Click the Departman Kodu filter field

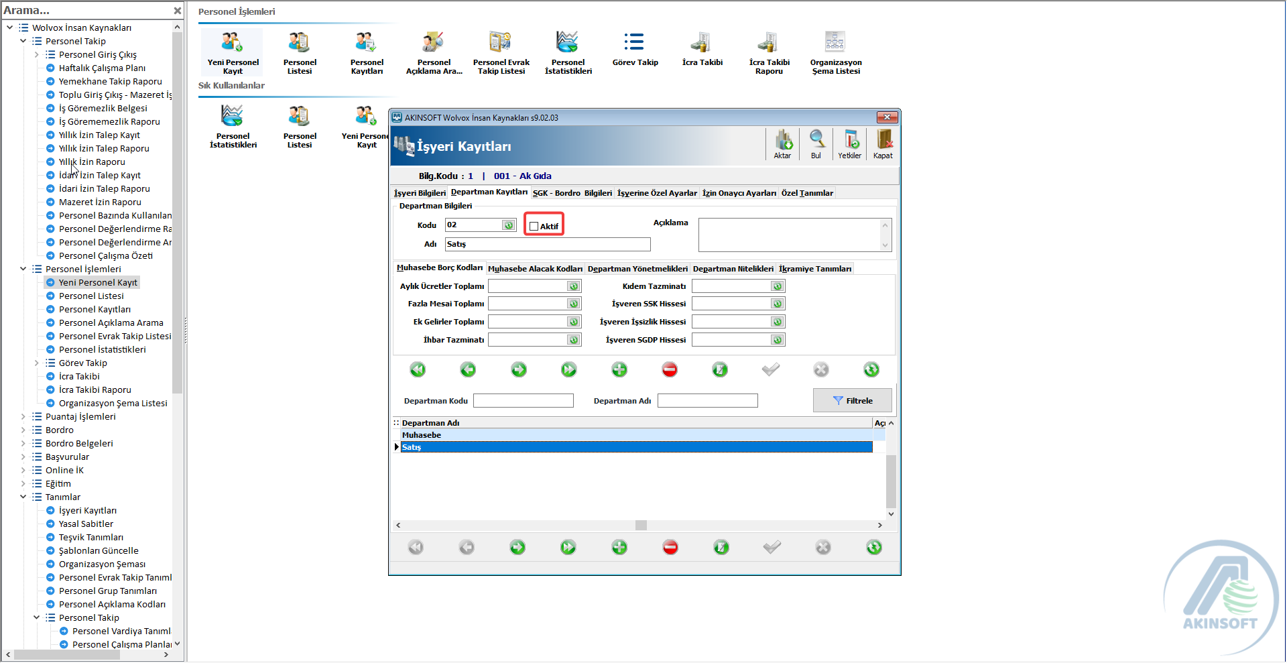[x=524, y=401]
